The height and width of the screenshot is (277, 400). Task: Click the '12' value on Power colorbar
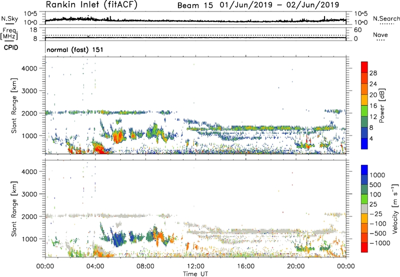373,116
